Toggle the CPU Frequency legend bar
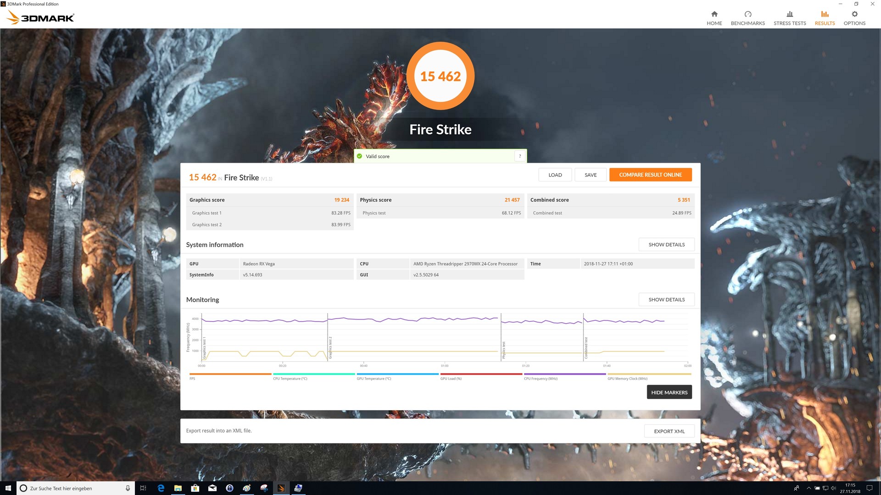Viewport: 881px width, 495px height. point(565,374)
